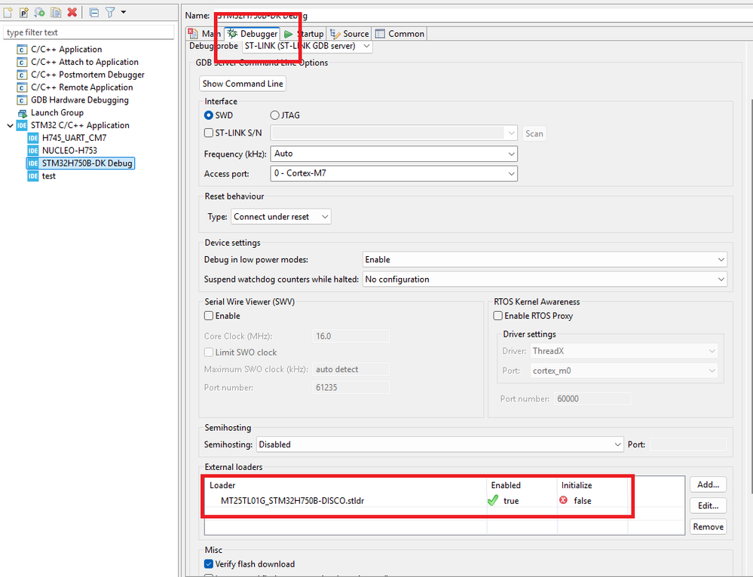Click the vertical scrollbar of settings panel
This screenshot has height=577, width=753.
[x=751, y=297]
